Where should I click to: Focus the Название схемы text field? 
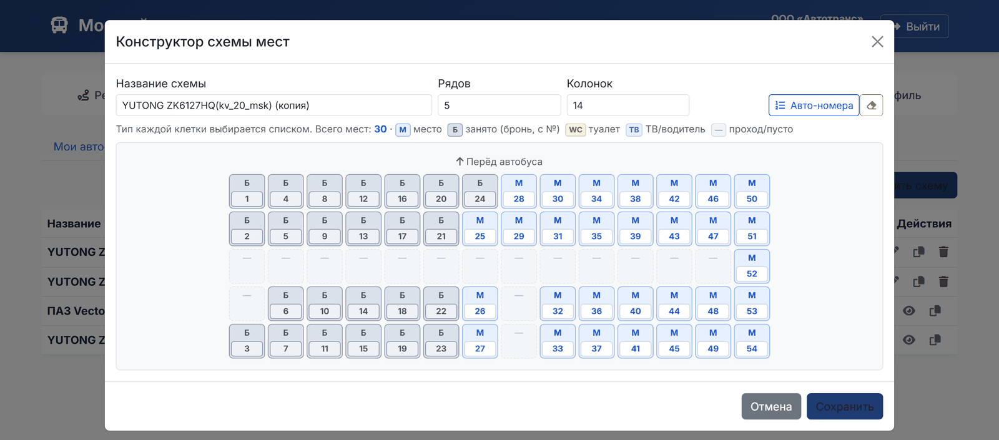click(x=273, y=105)
